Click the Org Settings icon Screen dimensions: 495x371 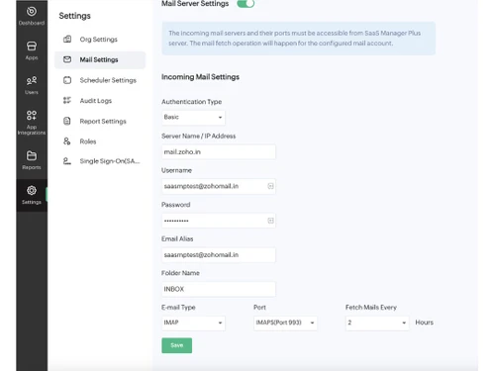(x=67, y=40)
